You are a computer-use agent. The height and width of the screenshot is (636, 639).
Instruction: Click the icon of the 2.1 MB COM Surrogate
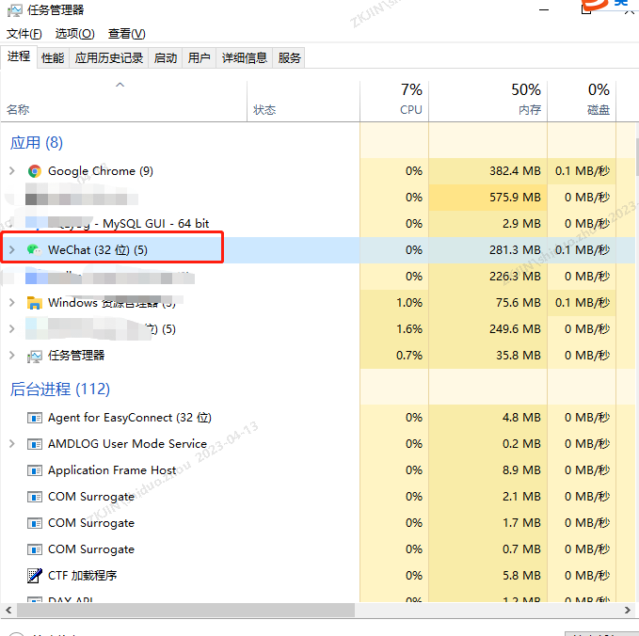35,497
